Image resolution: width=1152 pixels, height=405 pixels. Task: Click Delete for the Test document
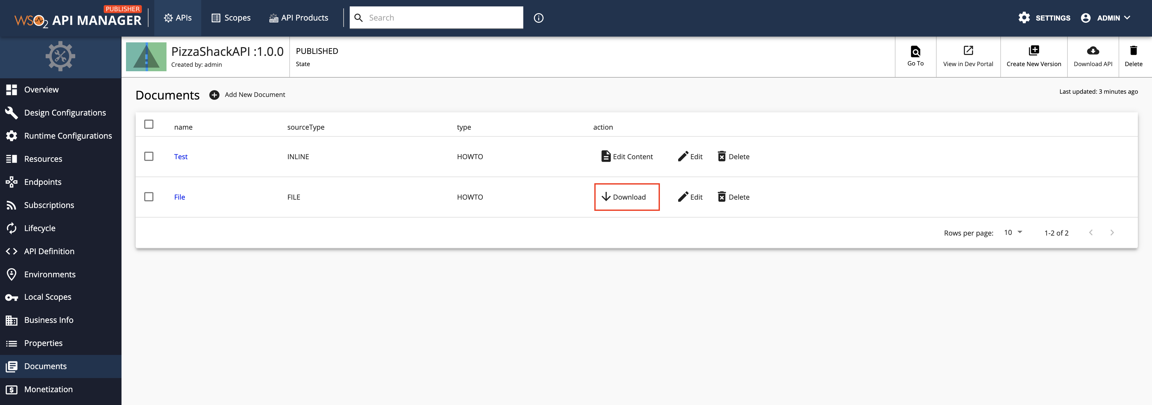(x=733, y=156)
